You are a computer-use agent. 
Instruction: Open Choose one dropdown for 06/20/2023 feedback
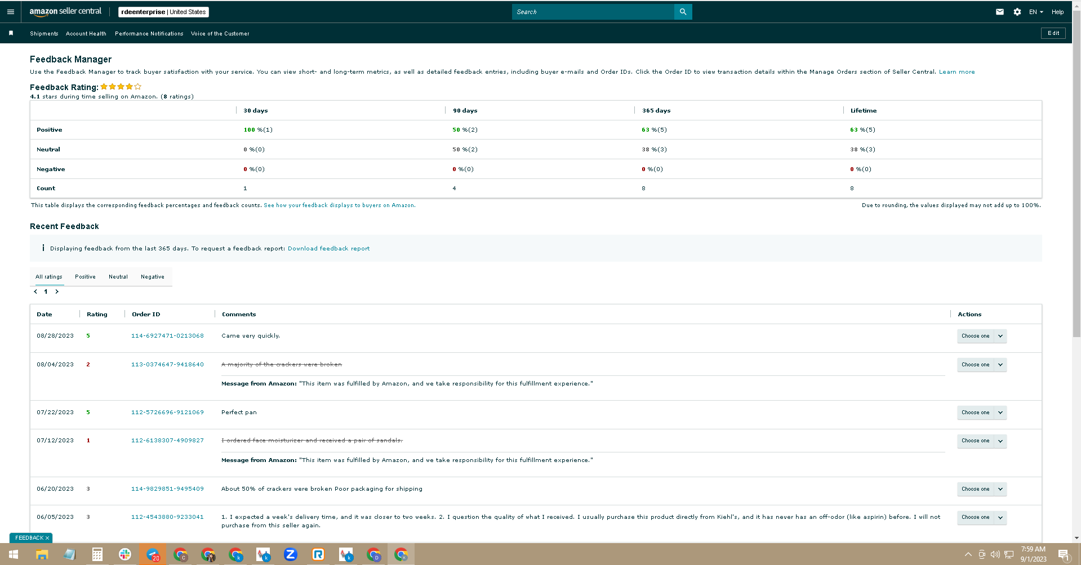(x=982, y=489)
